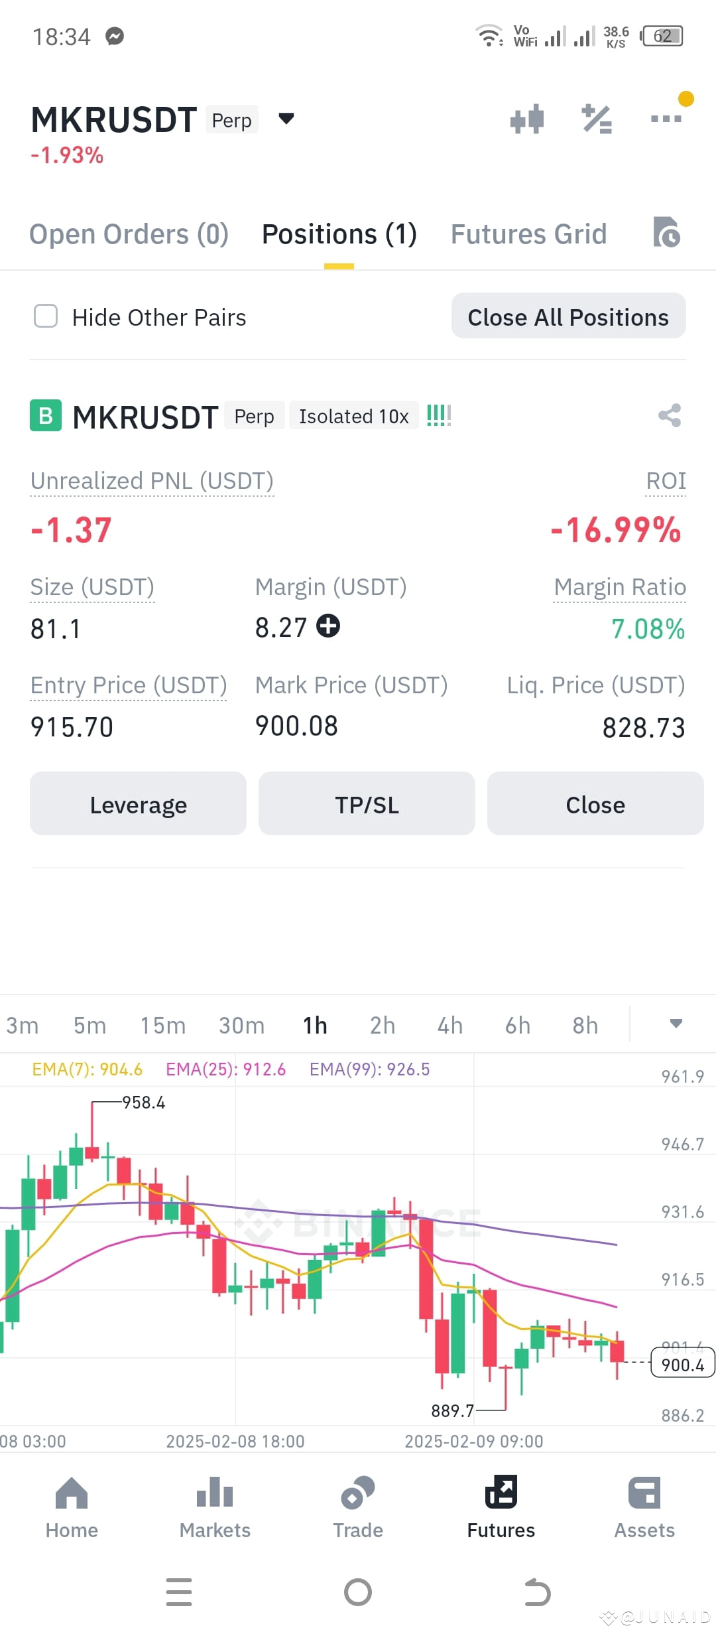Open the three-dot more options menu
716x1632 pixels.
(x=666, y=119)
